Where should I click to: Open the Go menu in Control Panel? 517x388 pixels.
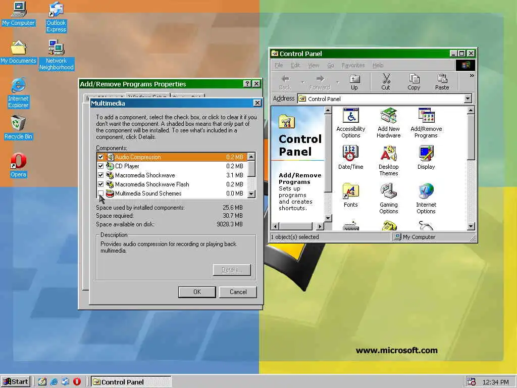330,65
